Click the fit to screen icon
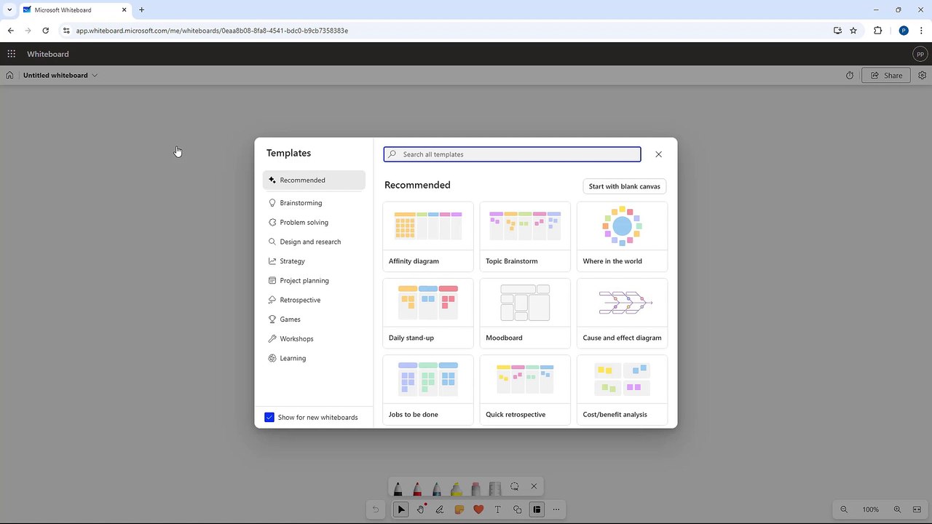Screen dimensions: 932x524 pos(917,509)
